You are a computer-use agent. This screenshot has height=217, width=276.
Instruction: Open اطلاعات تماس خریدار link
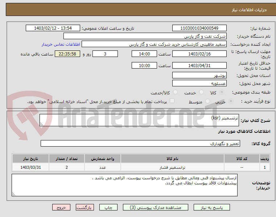61,44
